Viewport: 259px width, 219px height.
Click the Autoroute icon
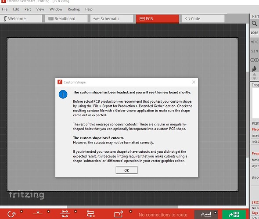pos(91,214)
